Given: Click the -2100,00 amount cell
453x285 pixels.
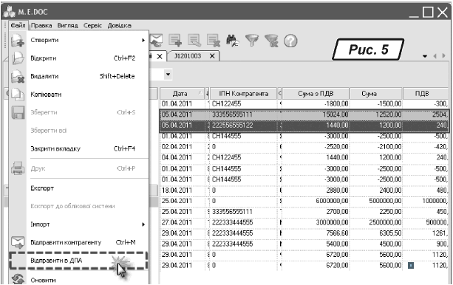Looking at the screenshot, I should (x=376, y=147).
